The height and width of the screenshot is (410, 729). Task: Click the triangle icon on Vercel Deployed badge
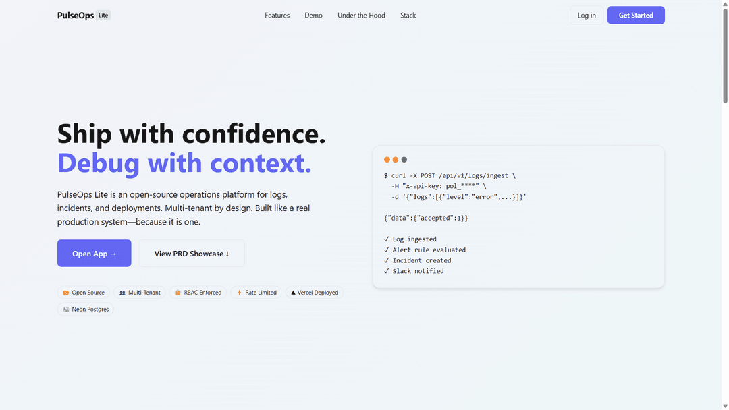pyautogui.click(x=293, y=293)
